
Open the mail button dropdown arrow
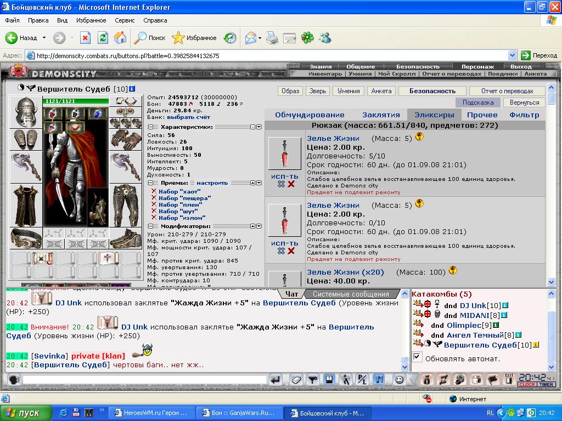pyautogui.click(x=260, y=38)
